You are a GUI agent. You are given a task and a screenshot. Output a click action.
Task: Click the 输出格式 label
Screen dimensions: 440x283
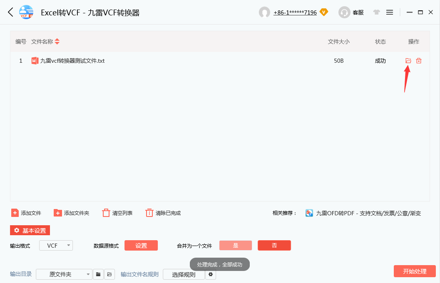[20, 246]
